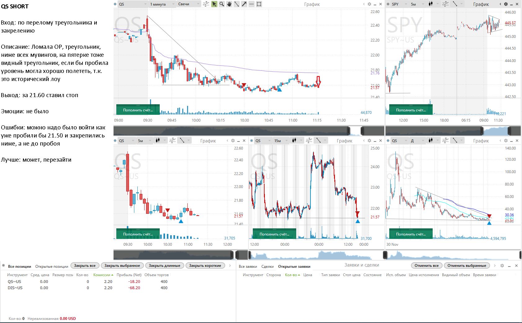Open indicators for QS 1-minute chart
Viewport: 522px width, 323px height.
[x=206, y=4]
